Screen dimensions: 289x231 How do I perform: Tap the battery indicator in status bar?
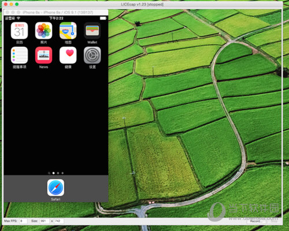click(103, 18)
